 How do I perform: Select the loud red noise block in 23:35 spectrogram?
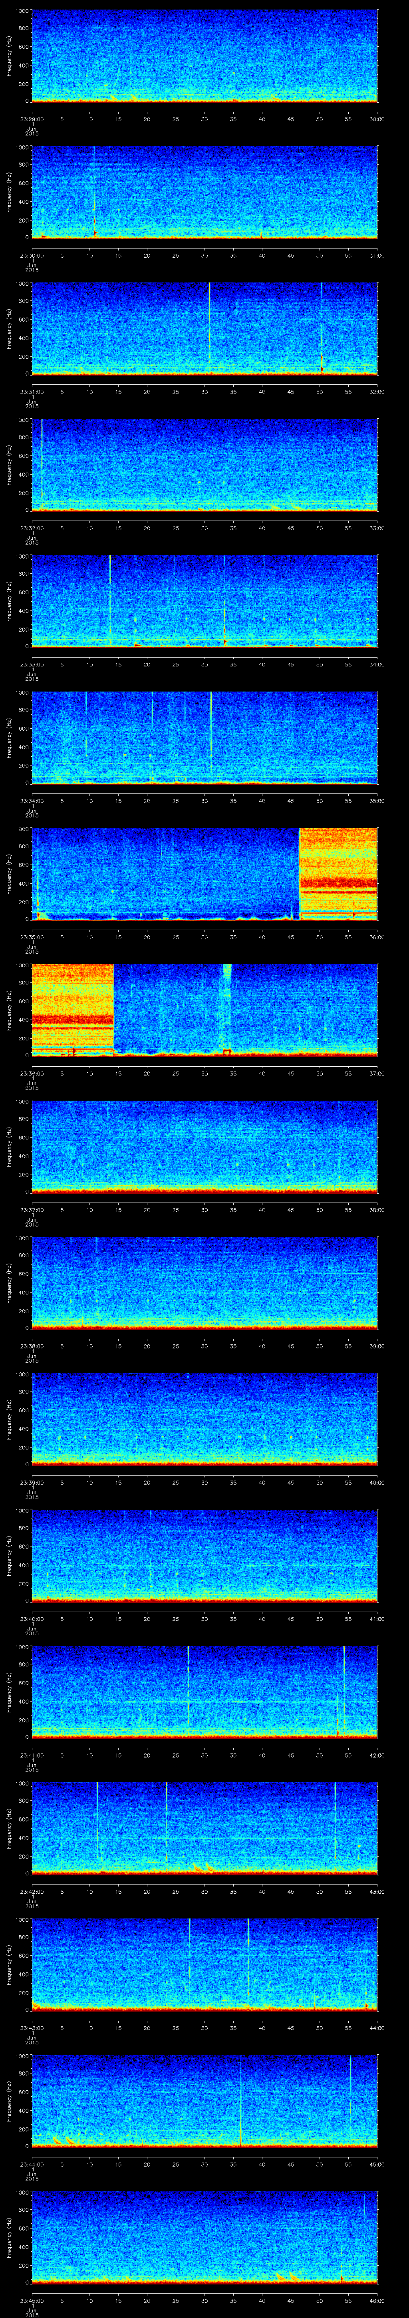point(337,873)
